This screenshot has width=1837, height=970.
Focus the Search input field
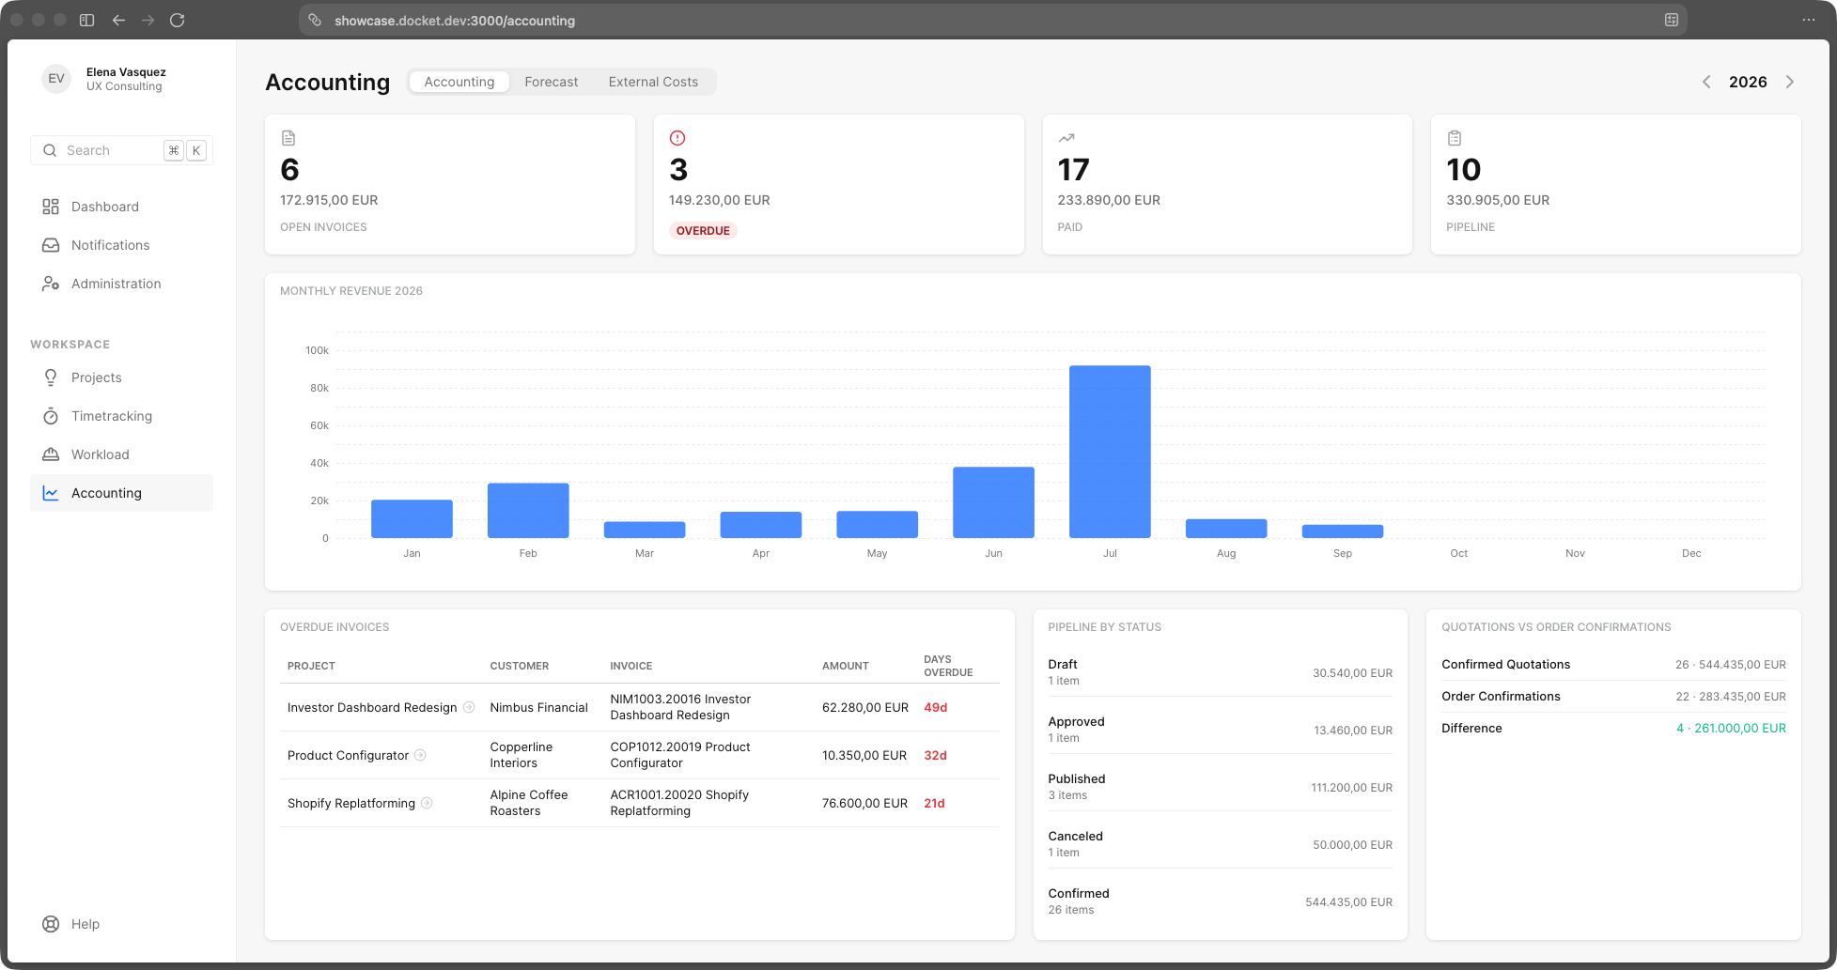click(x=122, y=150)
